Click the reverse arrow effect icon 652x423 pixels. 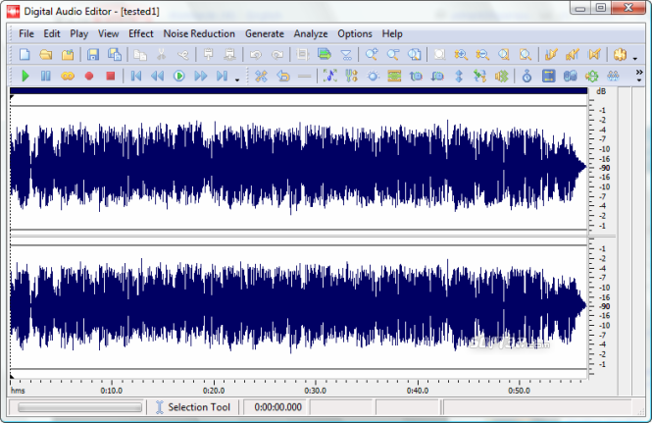pos(283,76)
